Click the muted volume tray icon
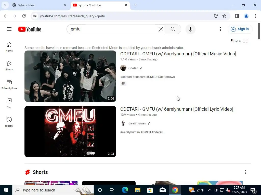 [228, 190]
